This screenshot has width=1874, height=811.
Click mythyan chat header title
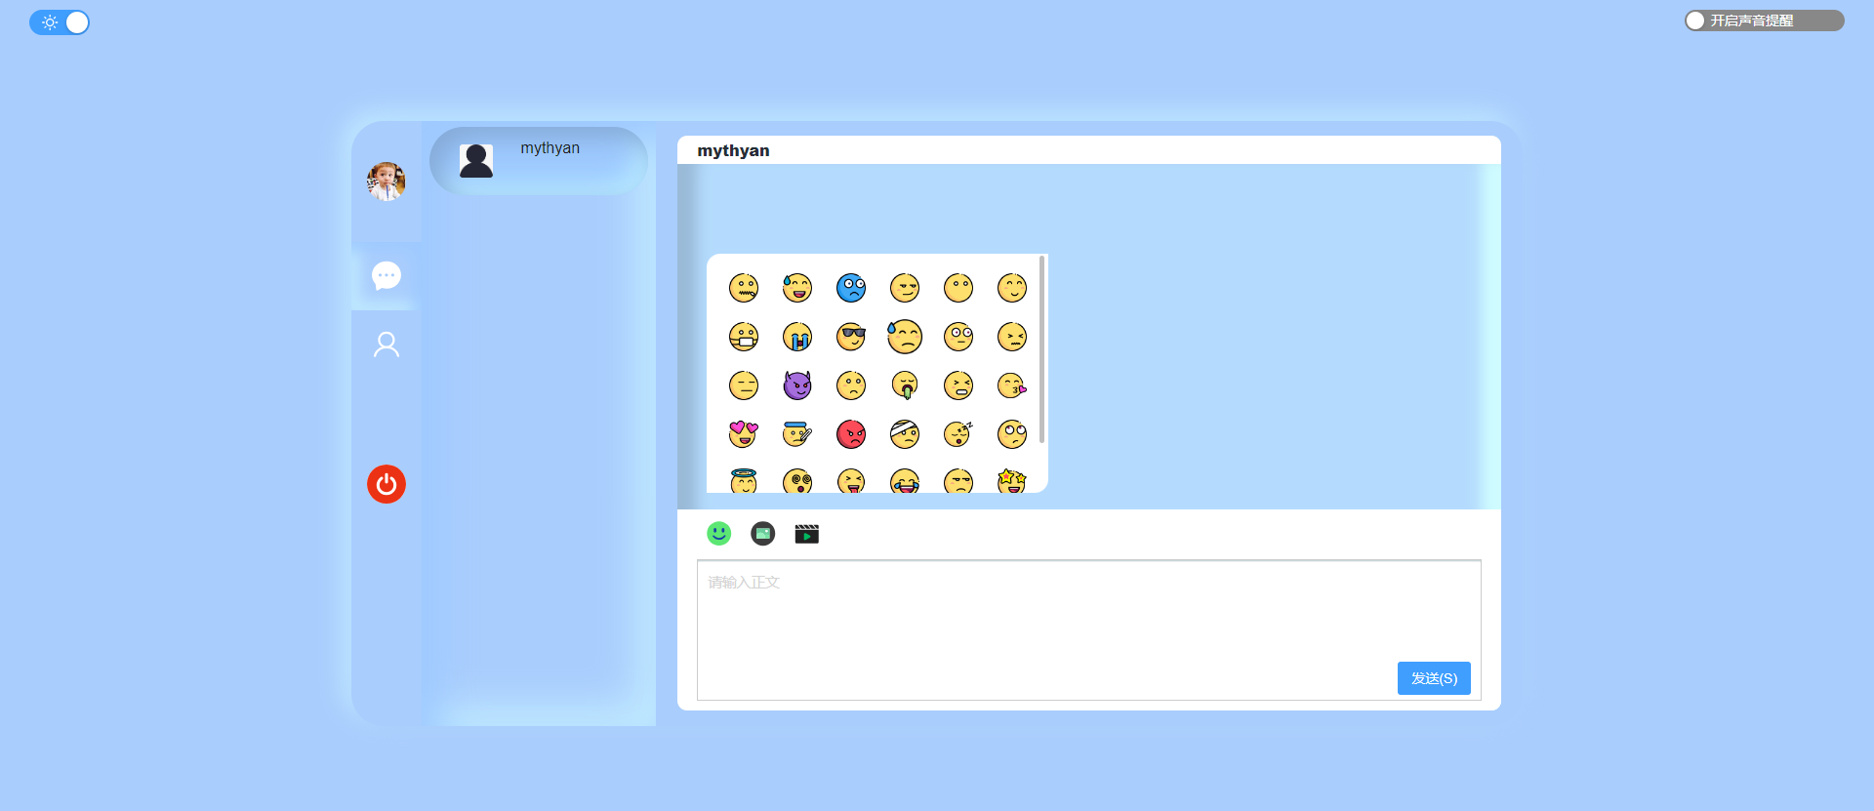733,150
